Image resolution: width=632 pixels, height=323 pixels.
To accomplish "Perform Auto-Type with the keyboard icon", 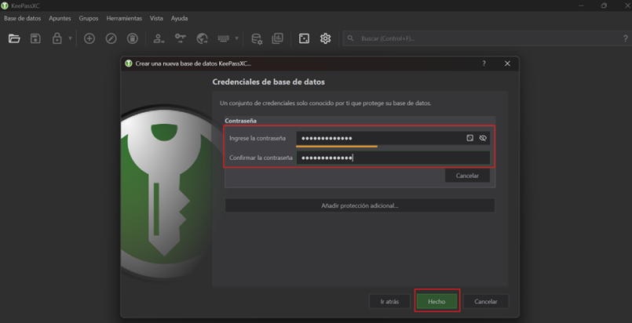I will (x=223, y=38).
